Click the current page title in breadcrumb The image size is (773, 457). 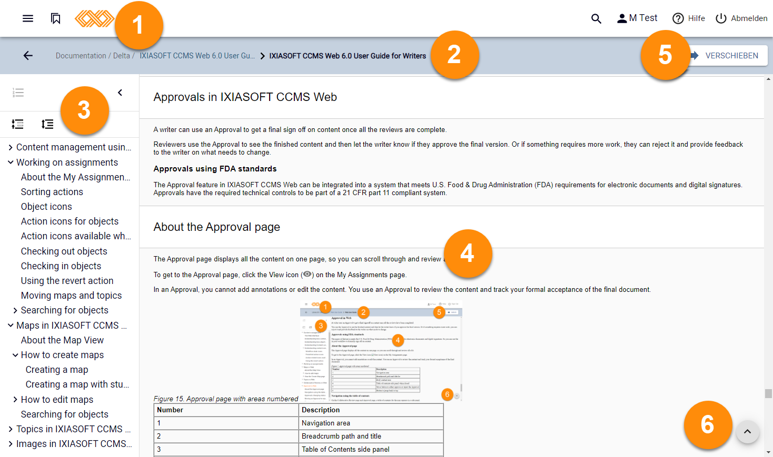click(x=348, y=56)
